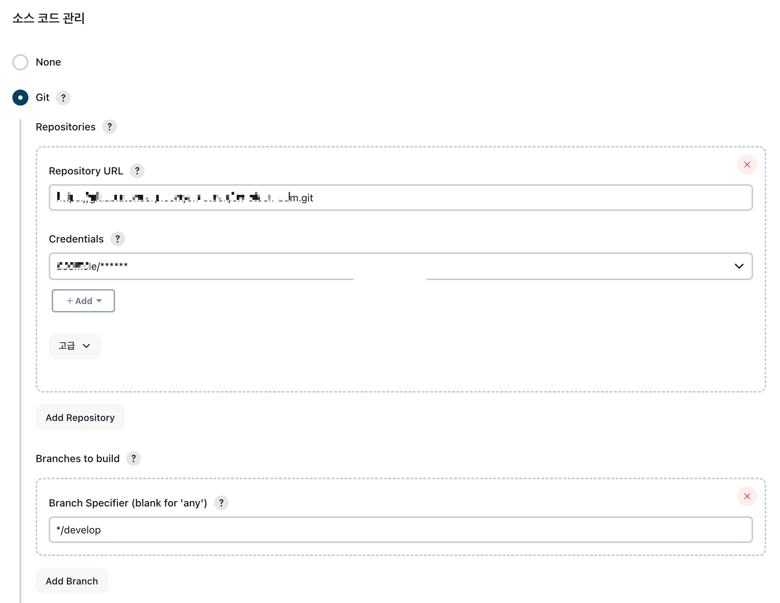Click the Add Branch button
The width and height of the screenshot is (780, 603).
72,581
